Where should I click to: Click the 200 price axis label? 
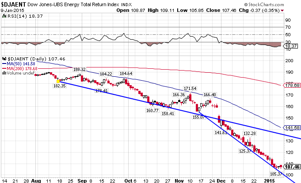pos(290,61)
